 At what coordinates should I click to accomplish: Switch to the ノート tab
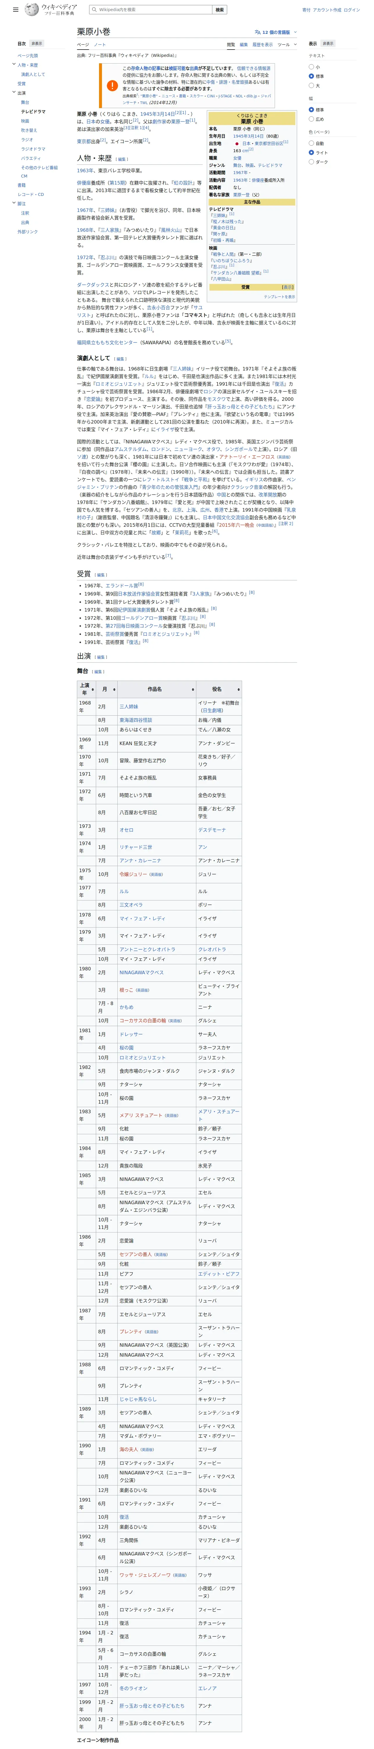click(x=100, y=45)
